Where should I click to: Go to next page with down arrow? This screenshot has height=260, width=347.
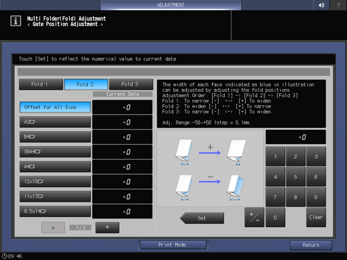pyautogui.click(x=107, y=227)
